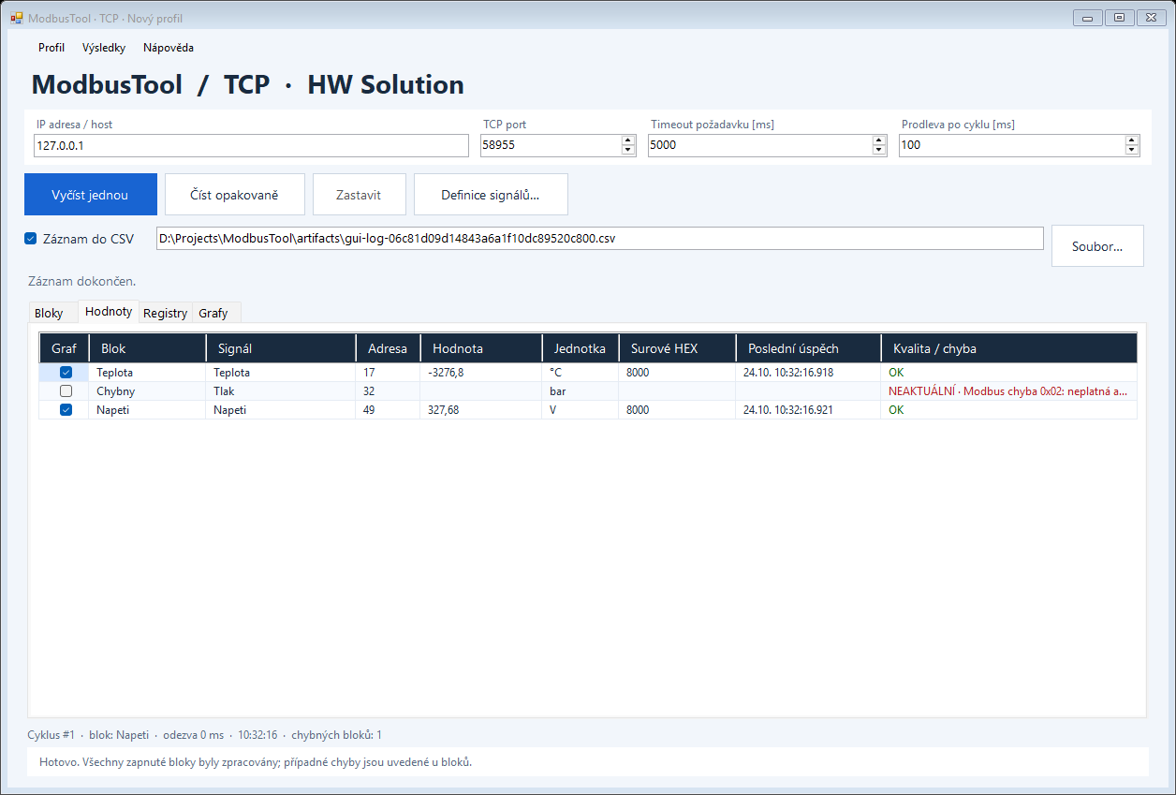
Task: Click the Poslední úspěch column header
Action: click(808, 348)
